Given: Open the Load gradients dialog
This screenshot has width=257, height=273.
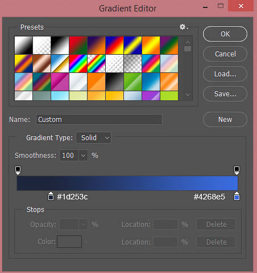Looking at the screenshot, I should point(225,74).
